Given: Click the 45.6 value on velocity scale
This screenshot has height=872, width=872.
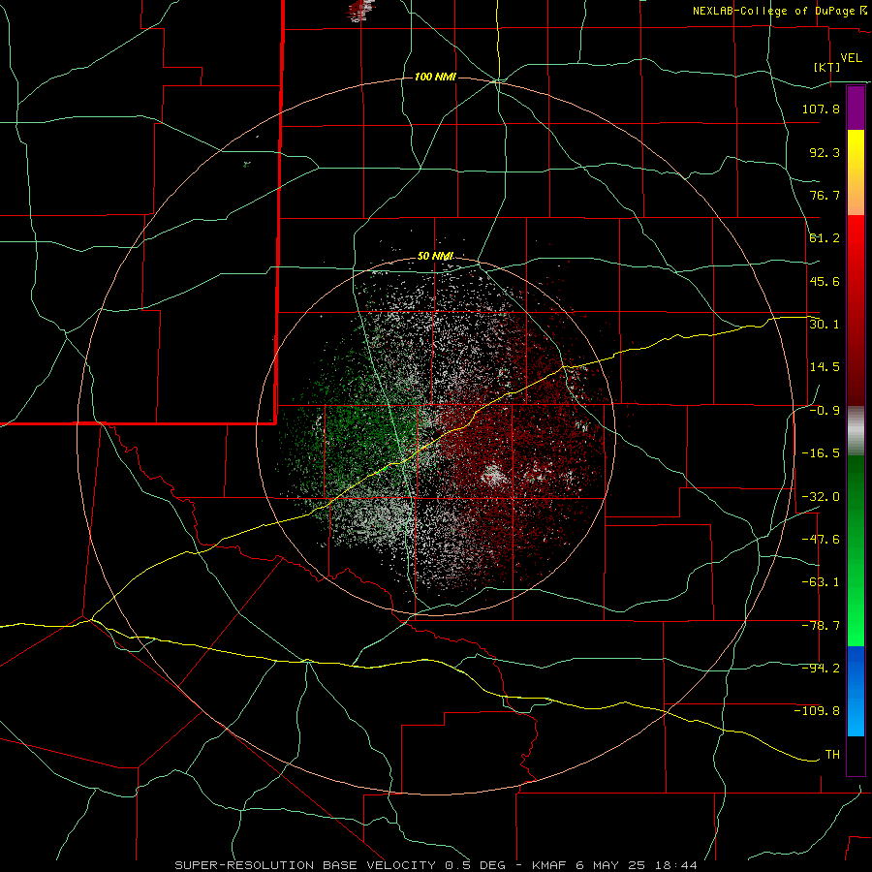Looking at the screenshot, I should coord(825,281).
